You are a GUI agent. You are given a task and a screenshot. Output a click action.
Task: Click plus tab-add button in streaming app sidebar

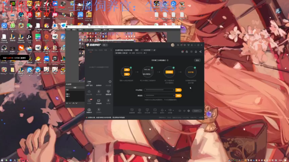click(x=111, y=50)
